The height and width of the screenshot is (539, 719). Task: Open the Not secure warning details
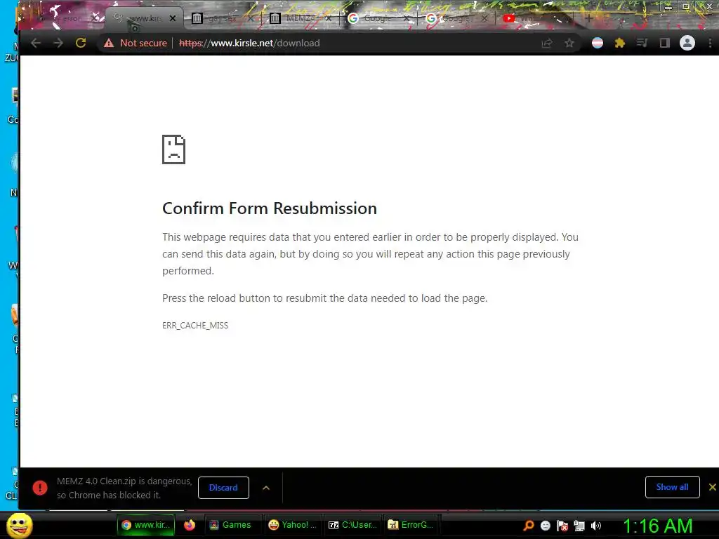[136, 43]
